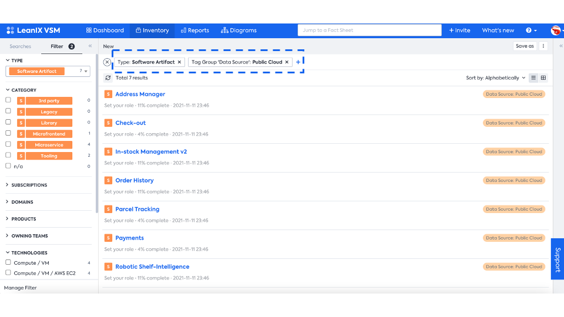
Task: Open the Address Manager fact sheet
Action: click(140, 94)
